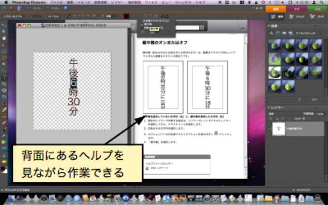The width and height of the screenshot is (328, 205).
Task: Show Filters category in Effects panel
Action: [271, 33]
